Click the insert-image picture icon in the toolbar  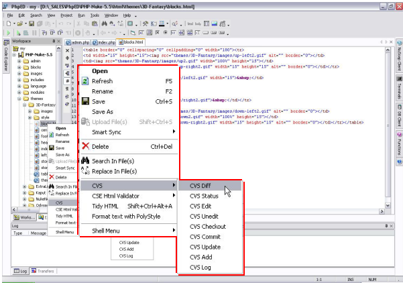tap(215, 24)
